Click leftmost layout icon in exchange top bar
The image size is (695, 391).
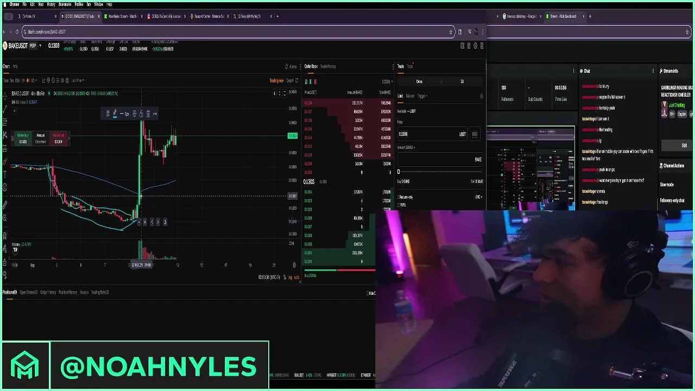pos(463,46)
